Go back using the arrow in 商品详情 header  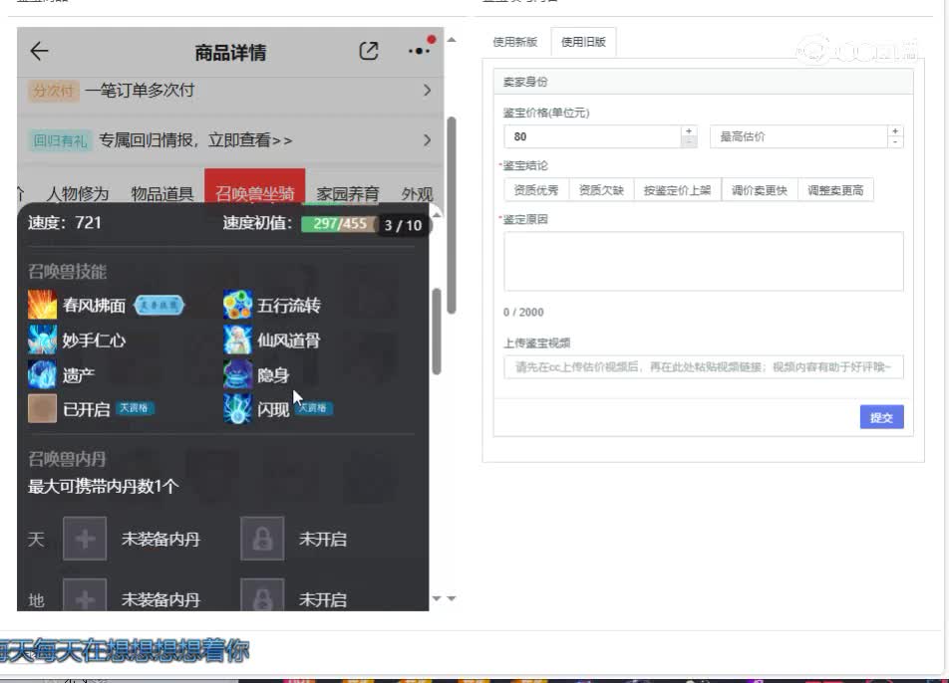click(x=39, y=52)
